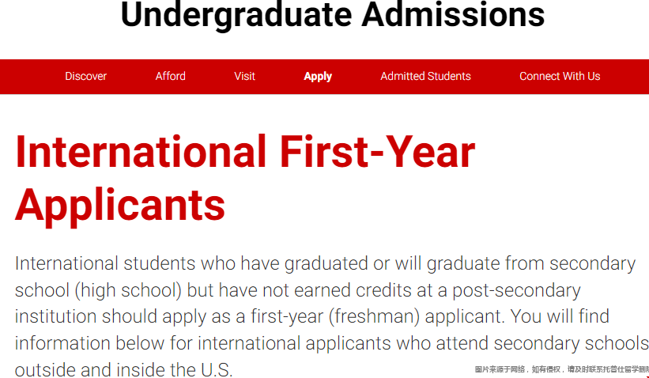The width and height of the screenshot is (649, 378).
Task: Click the text You will find
Action: tap(560, 316)
